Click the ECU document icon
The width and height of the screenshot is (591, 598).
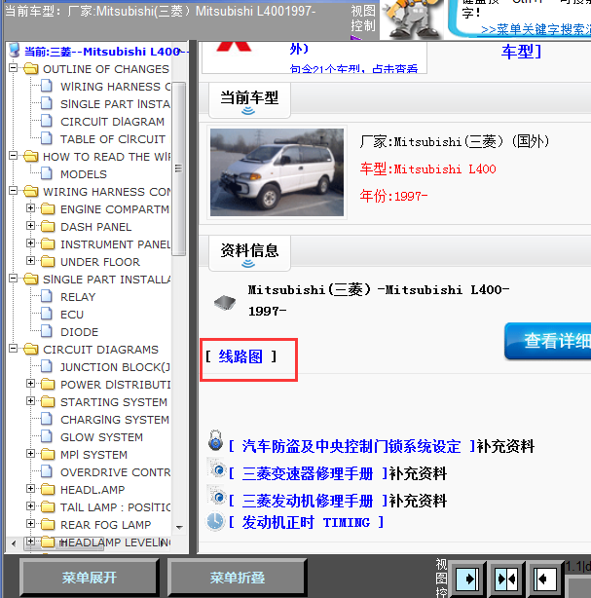47,314
